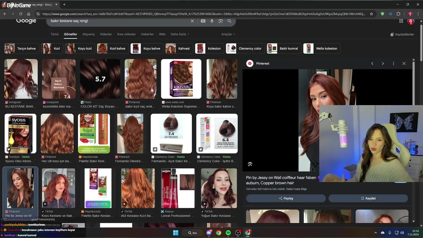Start voice search with microphone icon

(x=212, y=21)
